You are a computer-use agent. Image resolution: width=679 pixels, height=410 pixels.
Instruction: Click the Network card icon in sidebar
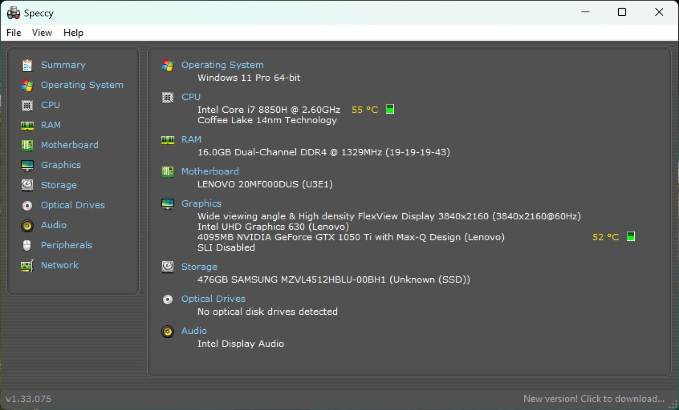tap(27, 266)
